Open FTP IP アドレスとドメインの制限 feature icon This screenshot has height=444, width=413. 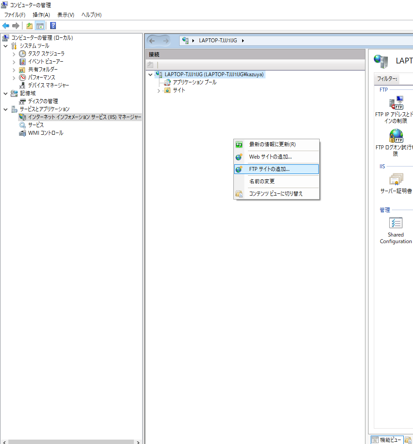click(x=396, y=103)
